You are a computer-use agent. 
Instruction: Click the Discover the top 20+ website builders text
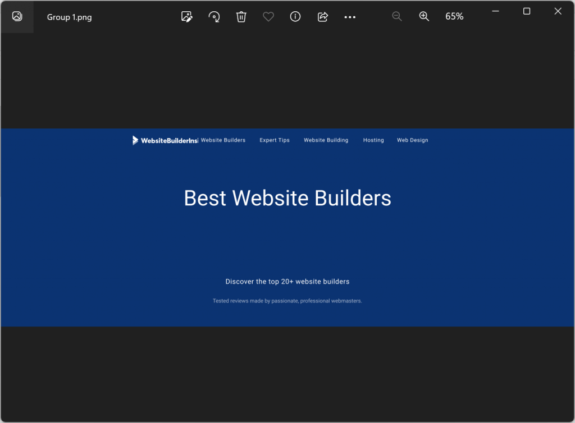pyautogui.click(x=287, y=282)
